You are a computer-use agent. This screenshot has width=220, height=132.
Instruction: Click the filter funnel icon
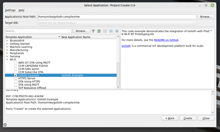(x=93, y=31)
